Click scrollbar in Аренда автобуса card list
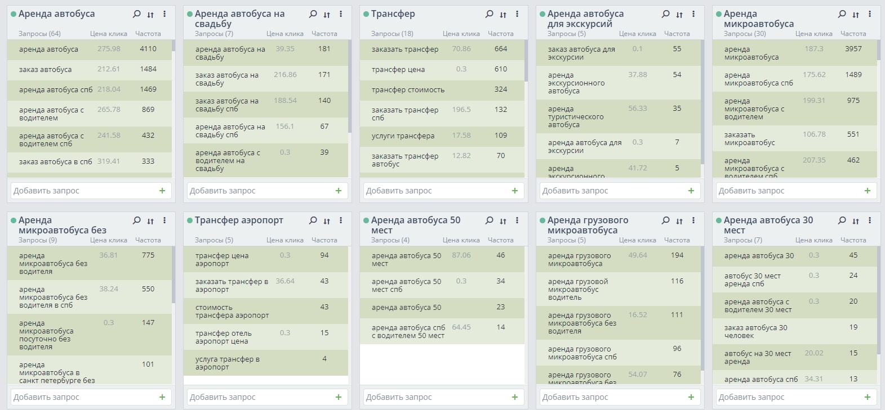Viewport: 885px width, 410px height. pyautogui.click(x=174, y=46)
